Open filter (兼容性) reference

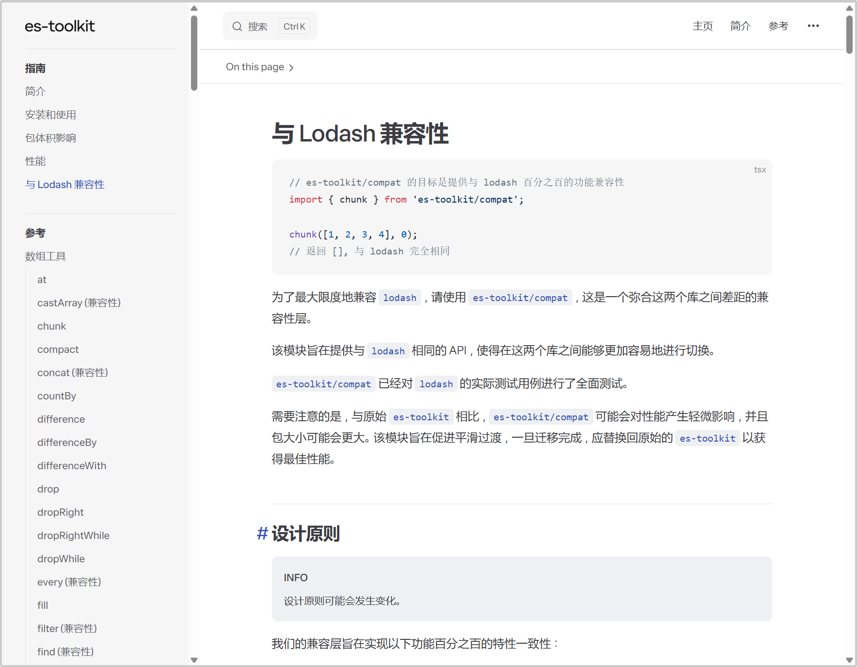pos(67,628)
